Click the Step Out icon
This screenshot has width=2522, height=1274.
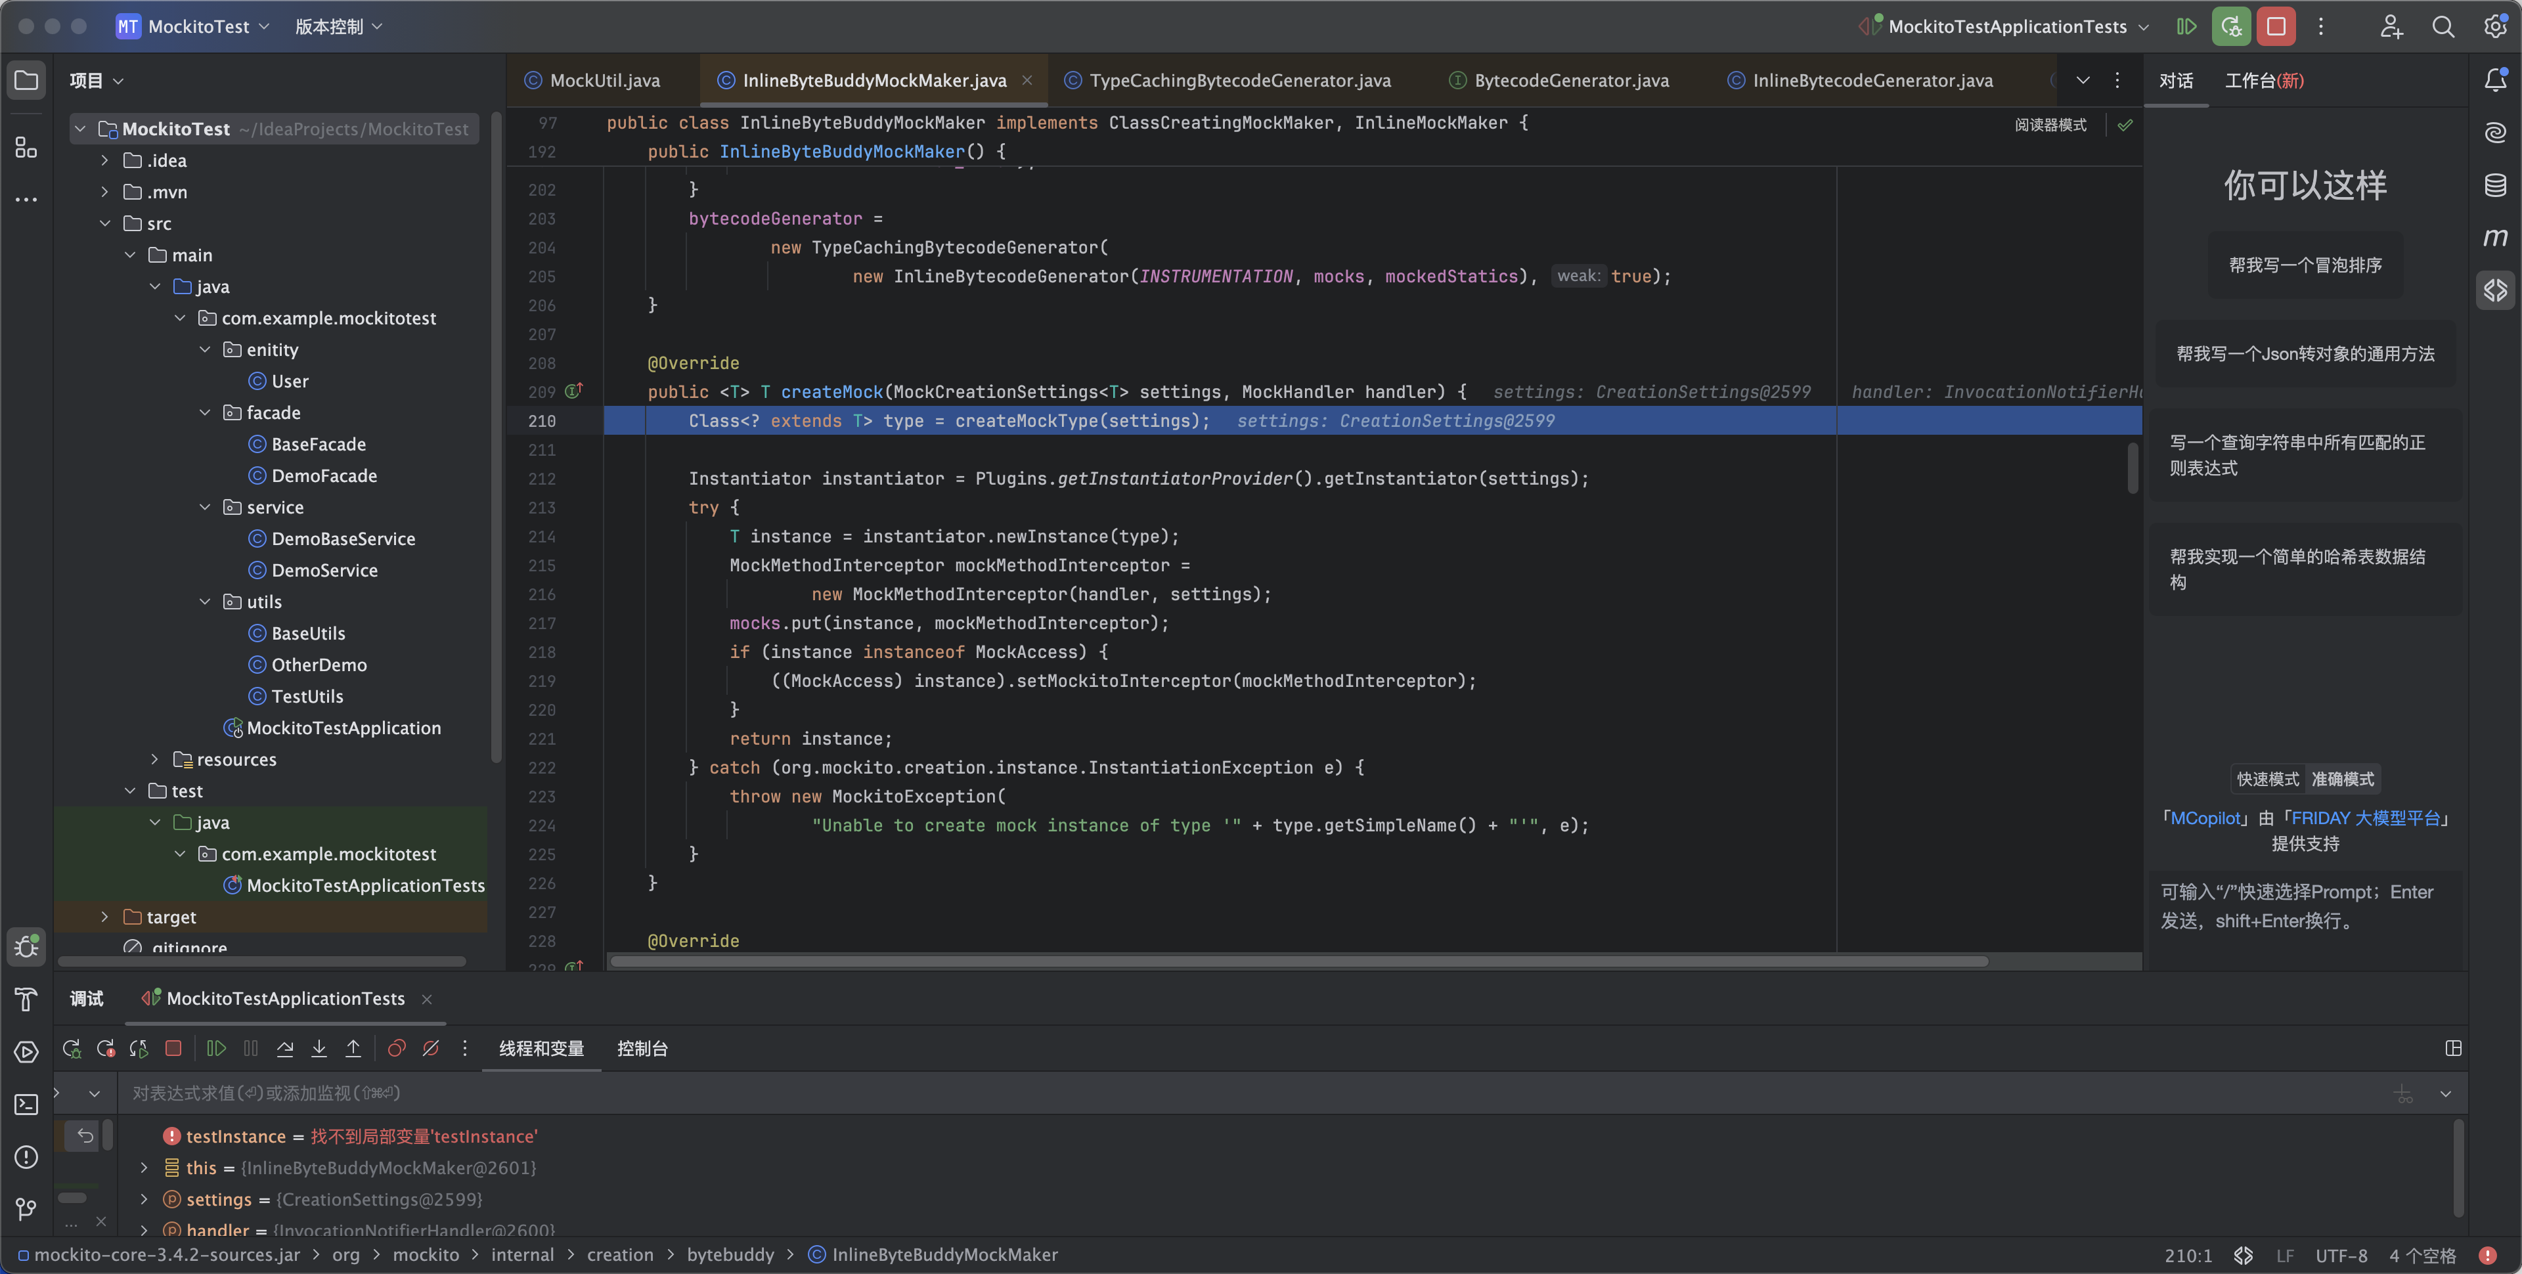point(353,1049)
